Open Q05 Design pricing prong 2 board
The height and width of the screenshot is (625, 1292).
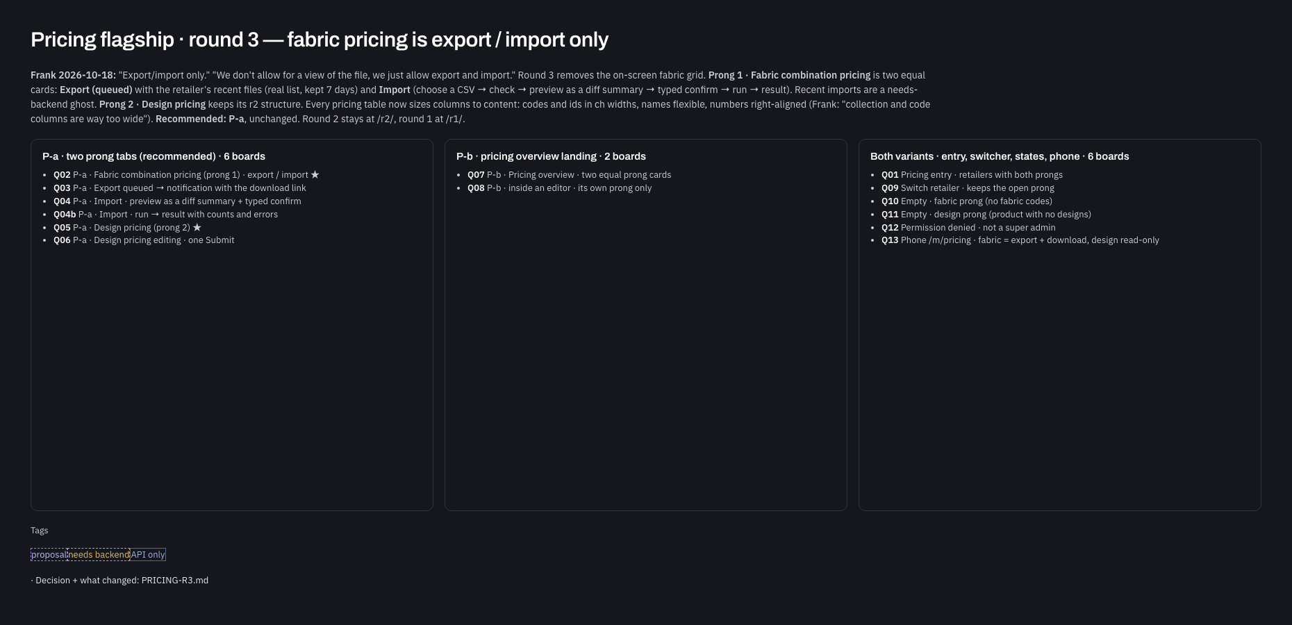coord(127,228)
